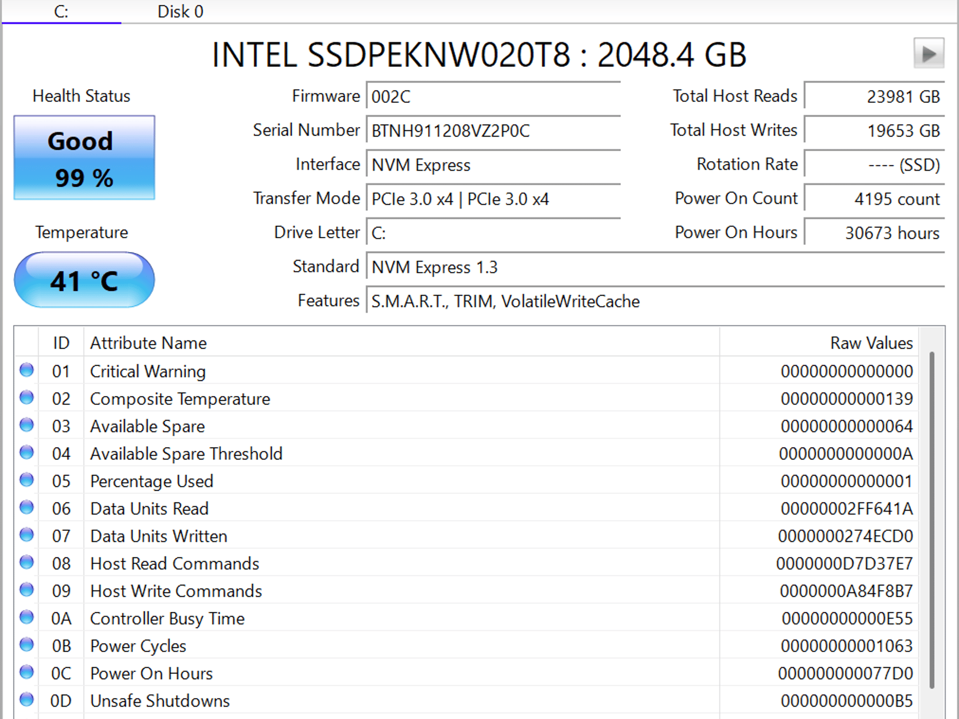
Task: Click the Total Host Writes value 19653 GB
Action: (x=874, y=130)
